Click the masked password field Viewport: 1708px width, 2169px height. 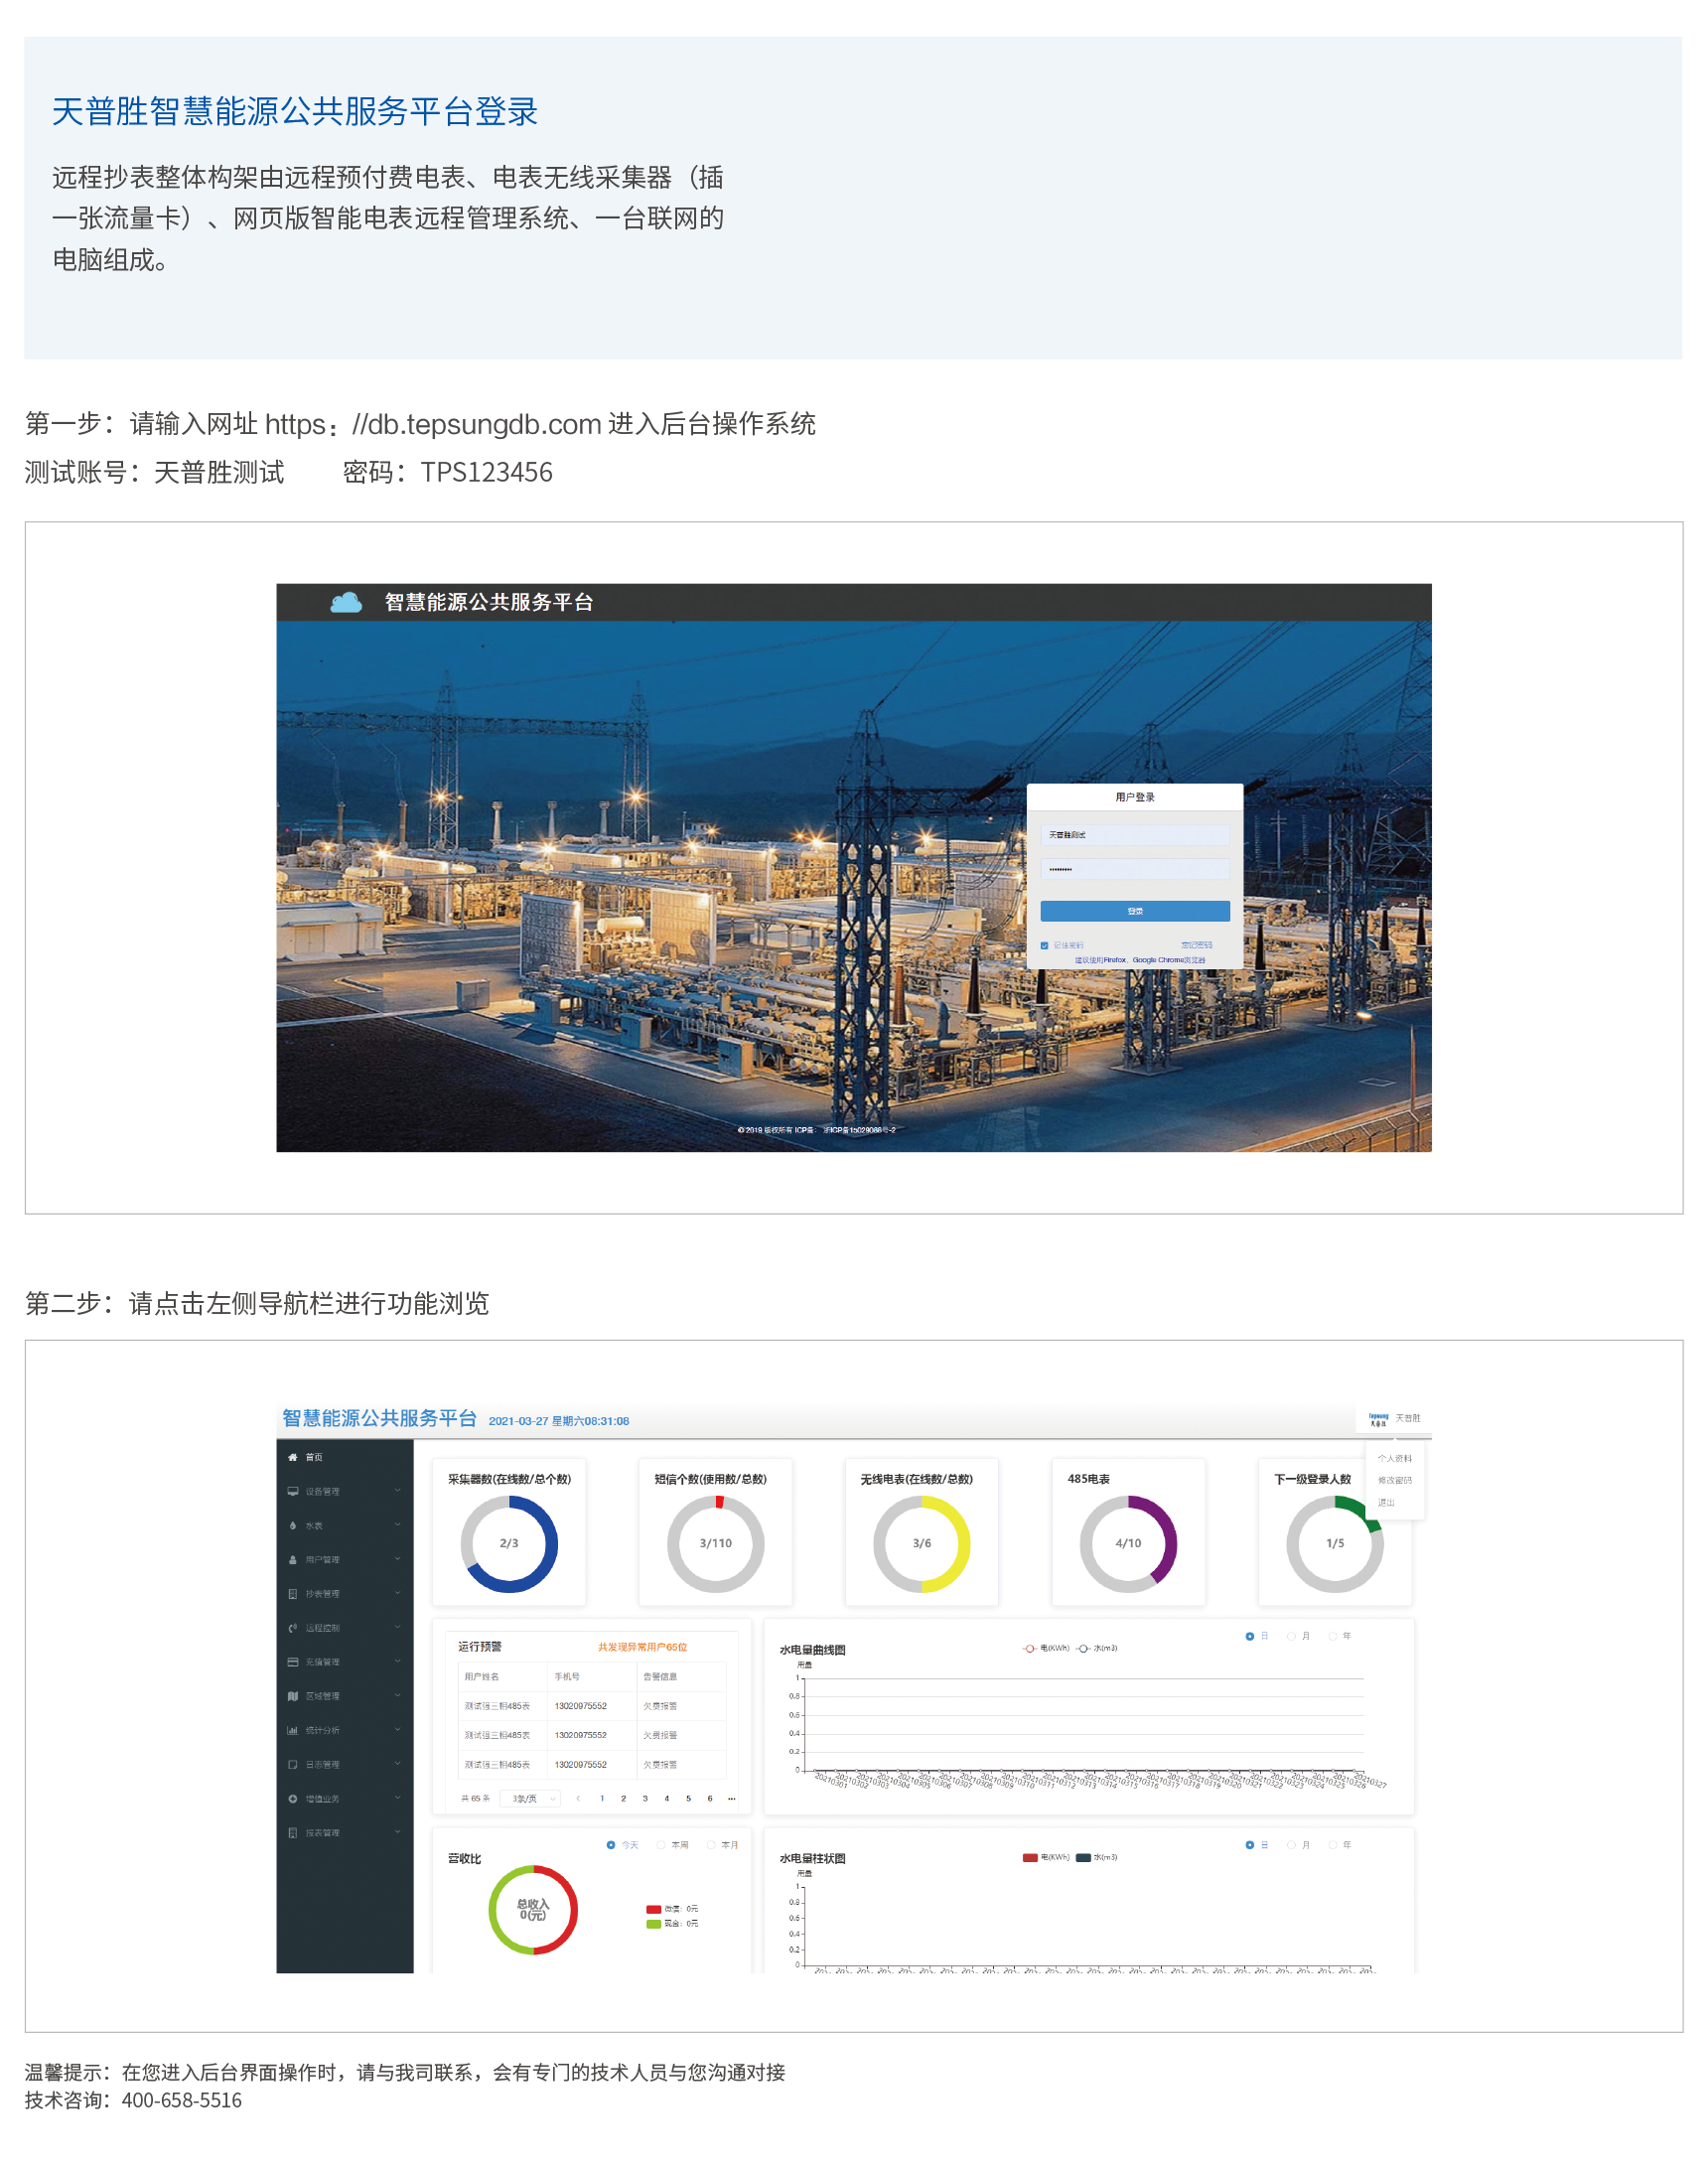tap(1135, 869)
